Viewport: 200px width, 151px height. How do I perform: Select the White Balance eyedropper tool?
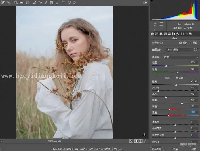3,2
